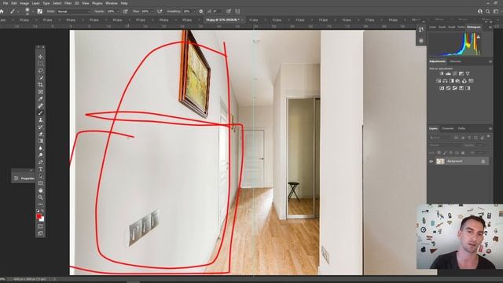This screenshot has width=503, height=283.
Task: Add a Brightness/Contrast adjustment
Action: click(442, 74)
